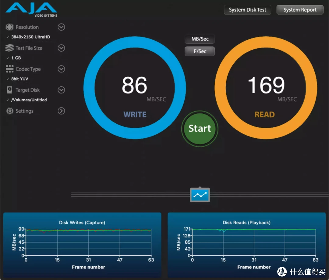
Task: Click the Codec Type label
Action: (x=28, y=69)
